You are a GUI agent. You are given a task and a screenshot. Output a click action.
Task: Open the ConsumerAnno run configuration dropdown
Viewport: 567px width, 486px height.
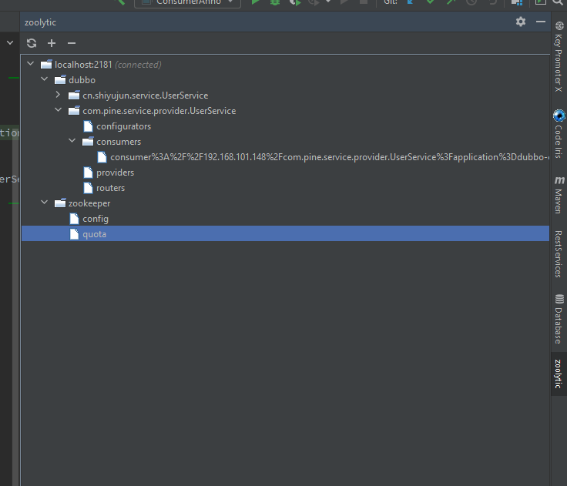coord(187,2)
